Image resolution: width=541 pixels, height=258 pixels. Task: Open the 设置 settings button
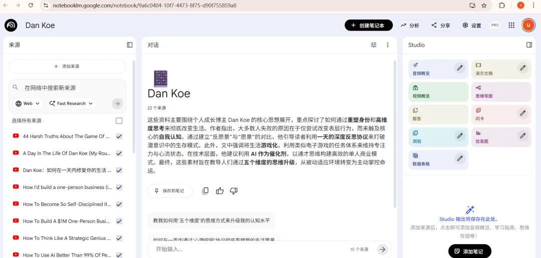point(472,25)
